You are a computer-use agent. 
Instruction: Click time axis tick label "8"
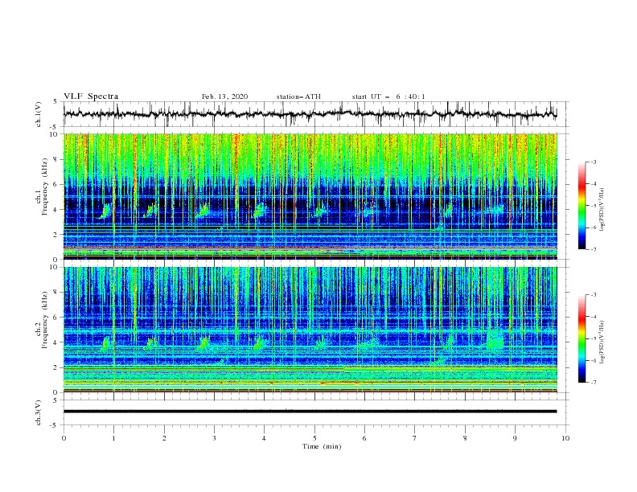[x=465, y=438]
